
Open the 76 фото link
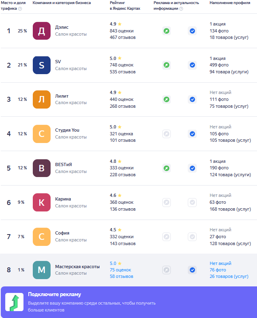(x=218, y=270)
